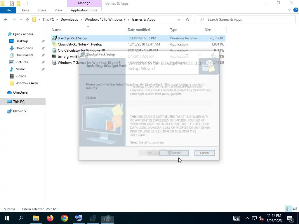Open Pictures folder in sidebar
The height and width of the screenshot is (224, 299).
click(x=22, y=62)
